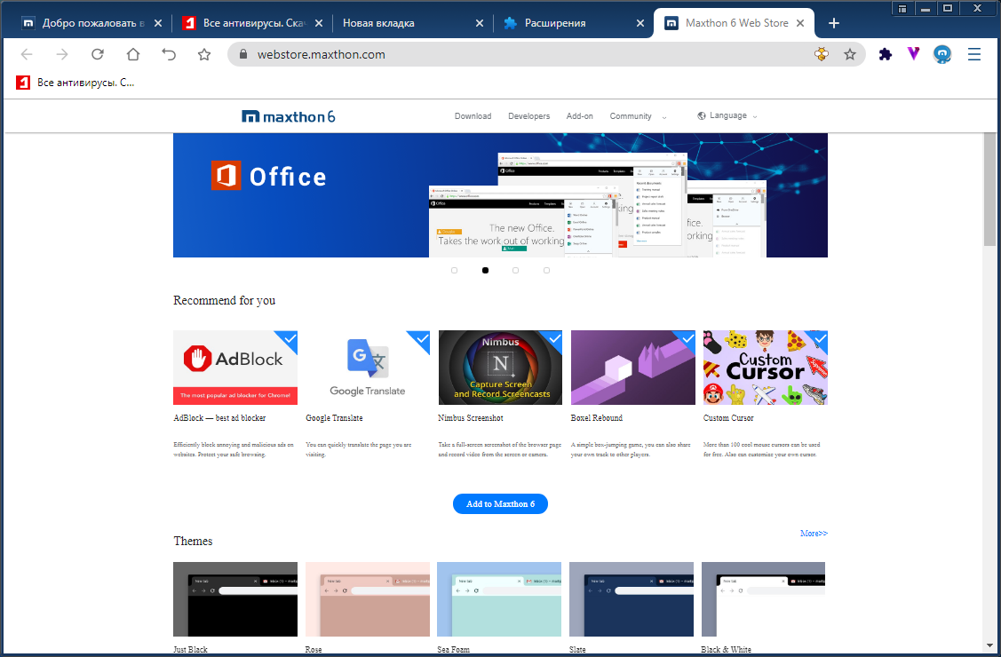Switch to the 'Расширения' tab

click(x=571, y=23)
